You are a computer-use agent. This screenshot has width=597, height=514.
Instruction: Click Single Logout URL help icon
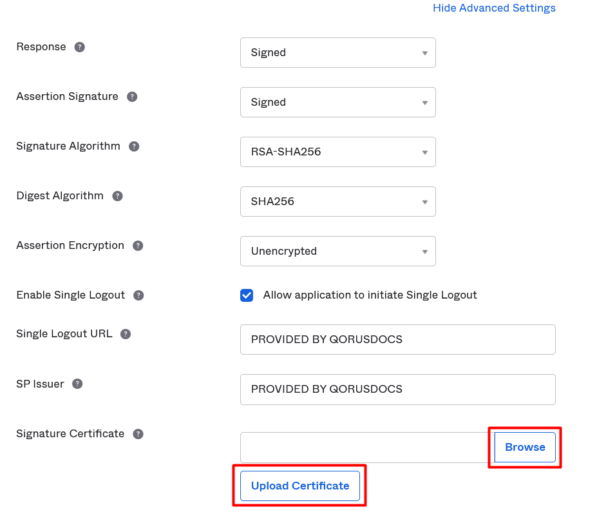click(126, 334)
